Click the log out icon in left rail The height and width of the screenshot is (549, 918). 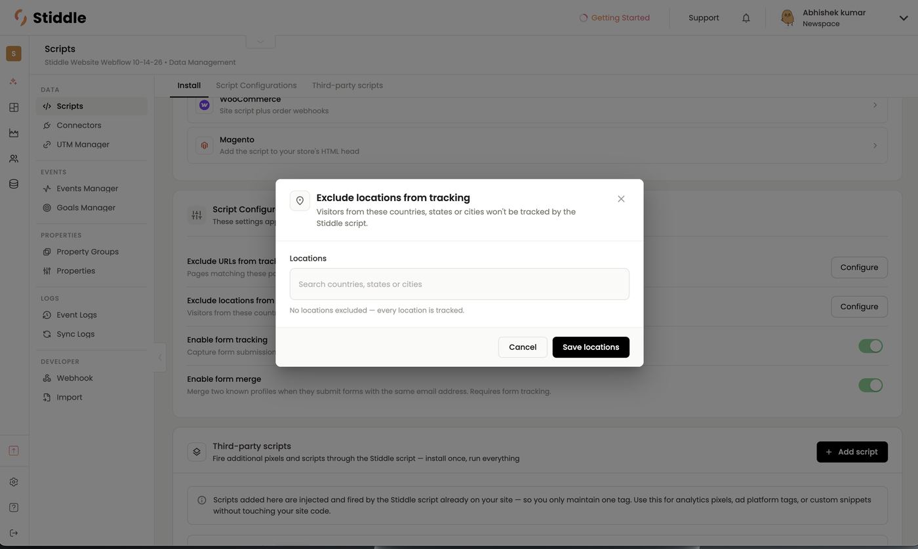pyautogui.click(x=14, y=533)
